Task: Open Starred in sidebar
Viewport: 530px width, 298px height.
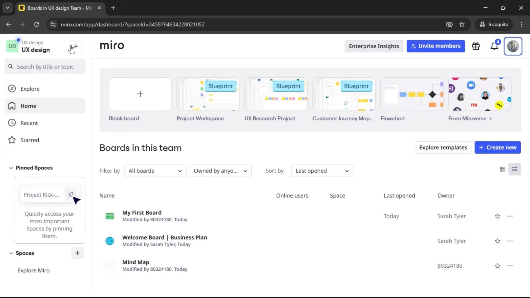Action: point(30,140)
